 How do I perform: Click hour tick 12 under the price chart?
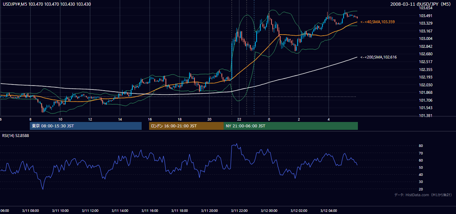(x=90, y=119)
